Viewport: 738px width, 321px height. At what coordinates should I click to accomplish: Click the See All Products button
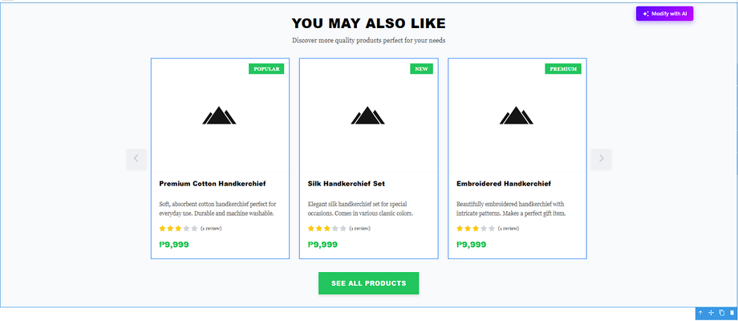368,283
